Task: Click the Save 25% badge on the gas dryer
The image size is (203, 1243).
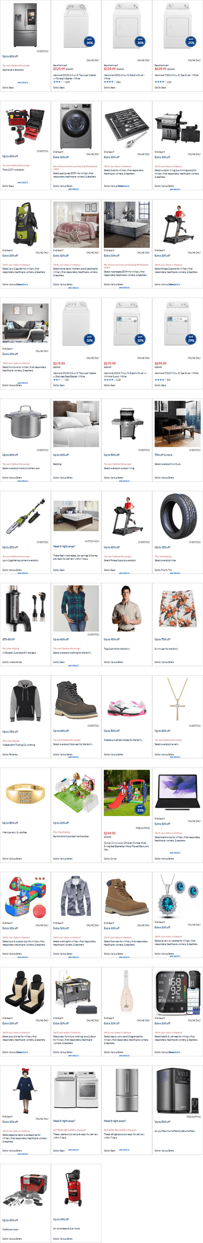Action: coord(191,42)
